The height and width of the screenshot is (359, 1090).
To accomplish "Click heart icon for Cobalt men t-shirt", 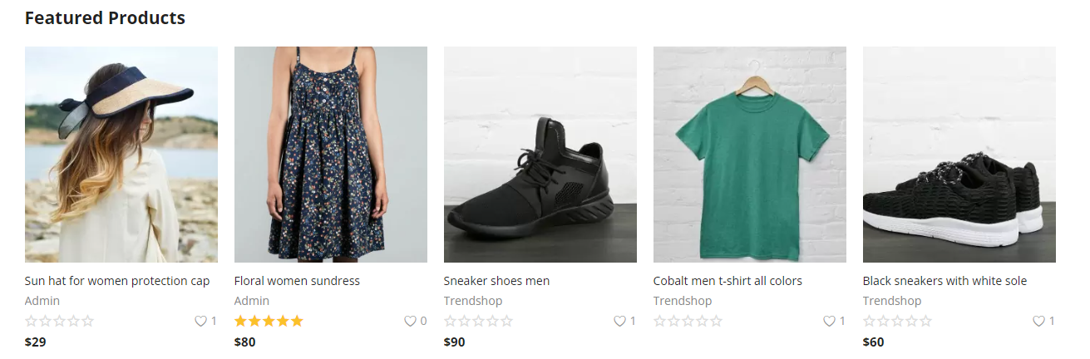I will (829, 321).
